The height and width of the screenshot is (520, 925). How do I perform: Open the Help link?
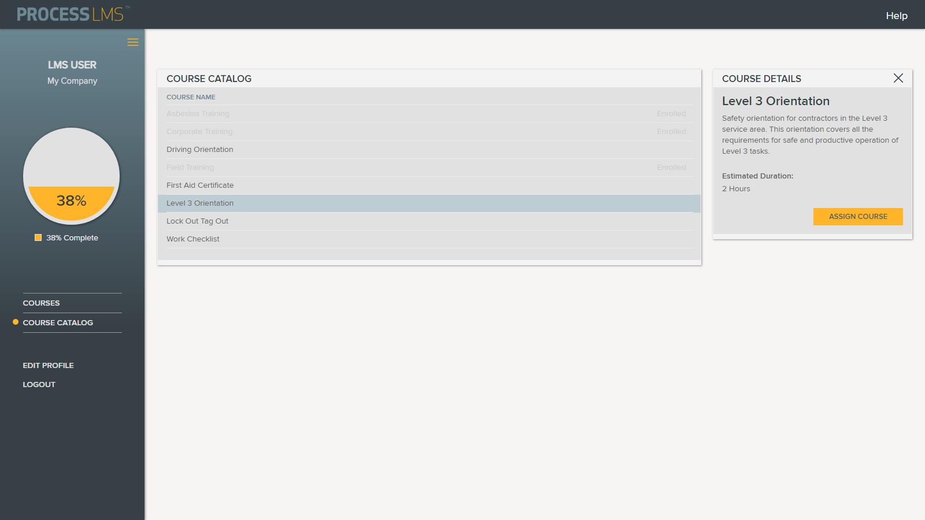pyautogui.click(x=896, y=16)
